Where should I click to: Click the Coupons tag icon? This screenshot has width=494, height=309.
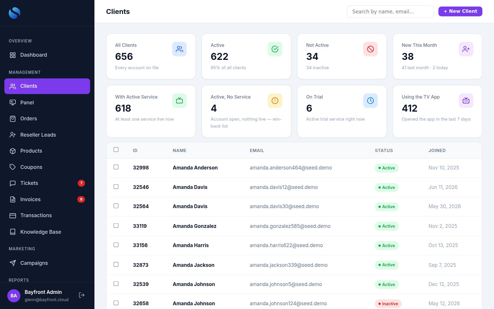13,167
